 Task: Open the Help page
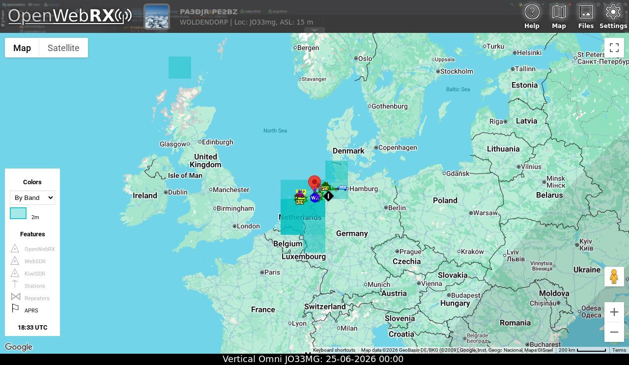point(532,17)
